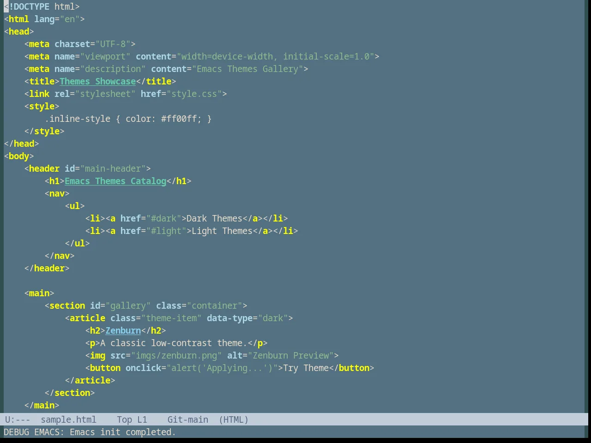Click 'Top' position indicator in mode line
Screen dimensions: 591x443
point(124,419)
